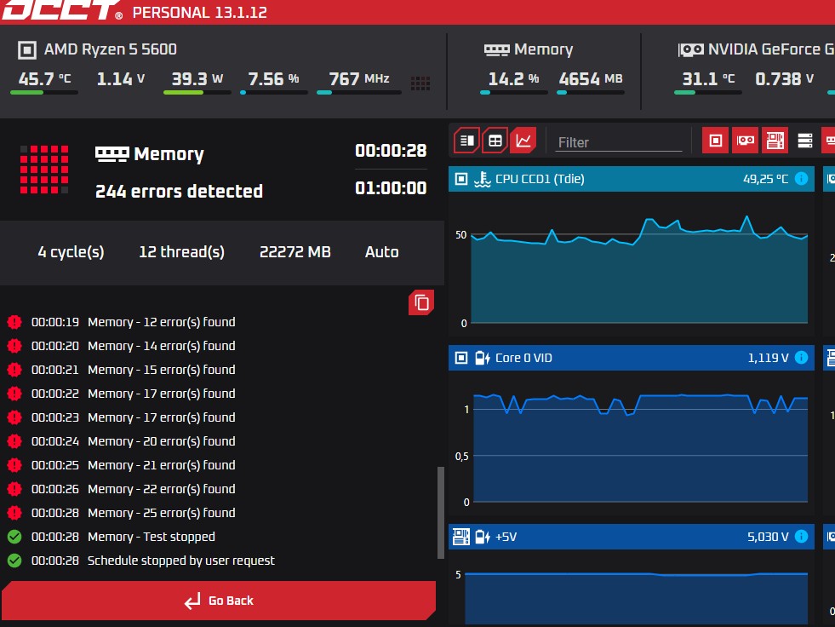Click the Core 0 VID graph header

click(x=632, y=358)
